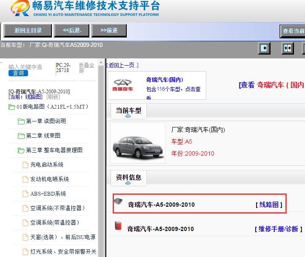The width and height of the screenshot is (305, 257).
Task: Open the [线路图] link
Action: pos(269,205)
